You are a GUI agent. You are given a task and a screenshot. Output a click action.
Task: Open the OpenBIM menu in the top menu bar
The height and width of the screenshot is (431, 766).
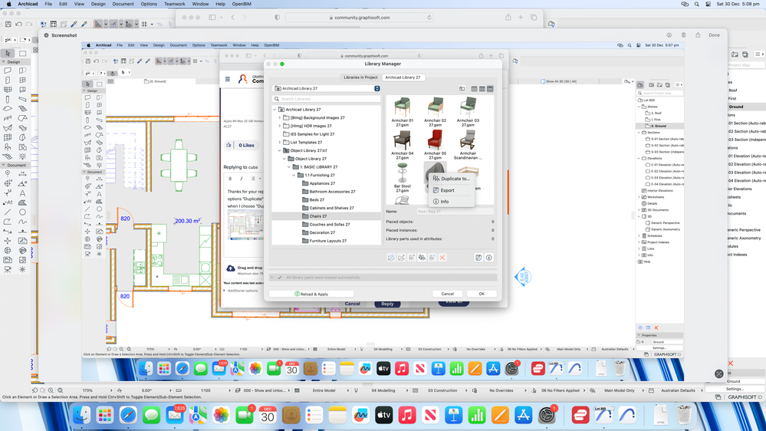[x=242, y=4]
